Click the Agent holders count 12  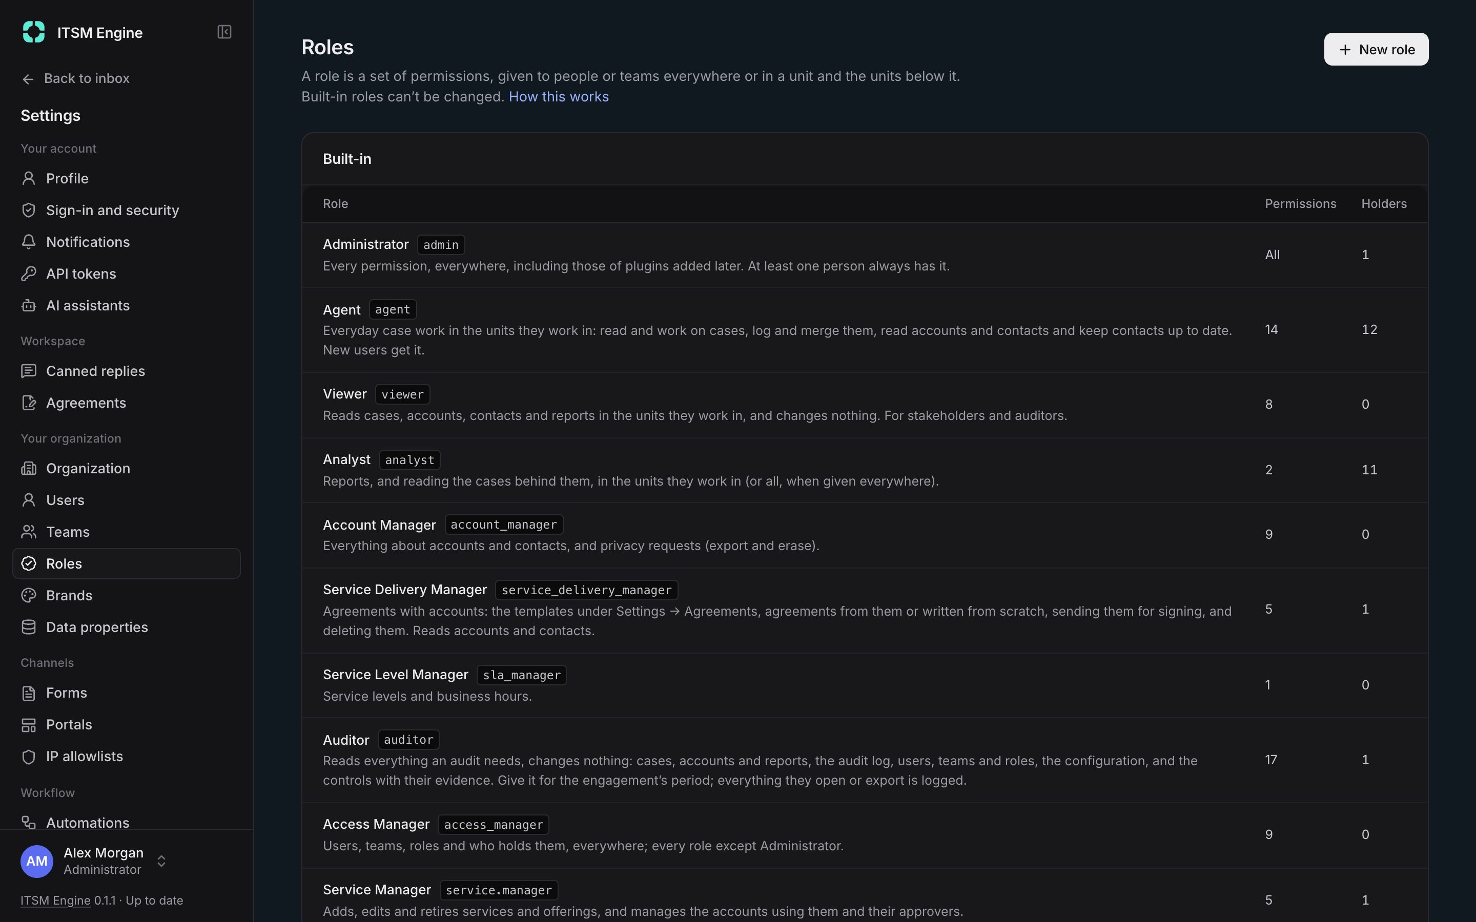1369,330
